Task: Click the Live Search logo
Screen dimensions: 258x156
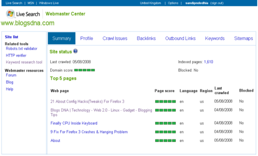Action: point(23,14)
